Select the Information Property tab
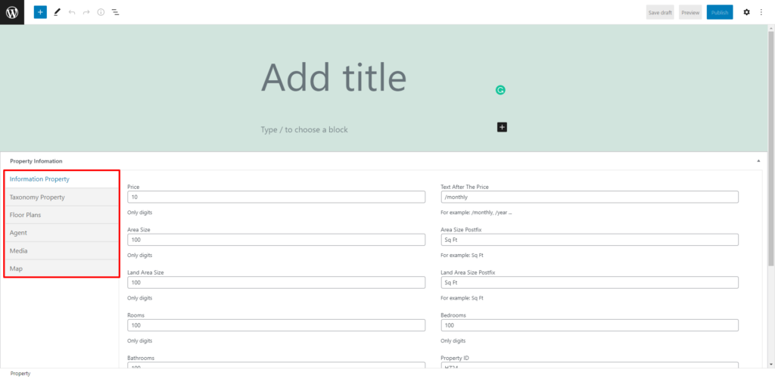Viewport: 775px width, 391px height. (x=62, y=178)
